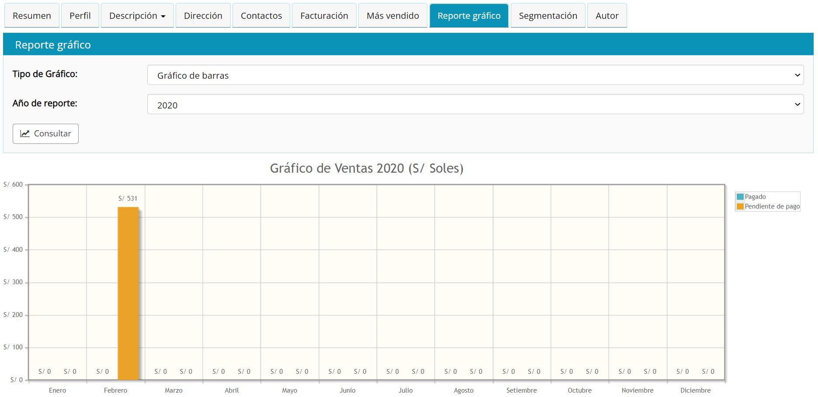Open the Más vendido tab
Screen dimensions: 818x397
coord(392,16)
